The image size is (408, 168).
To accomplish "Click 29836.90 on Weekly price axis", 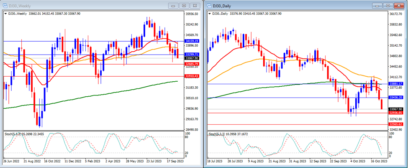I will pos(193,109).
